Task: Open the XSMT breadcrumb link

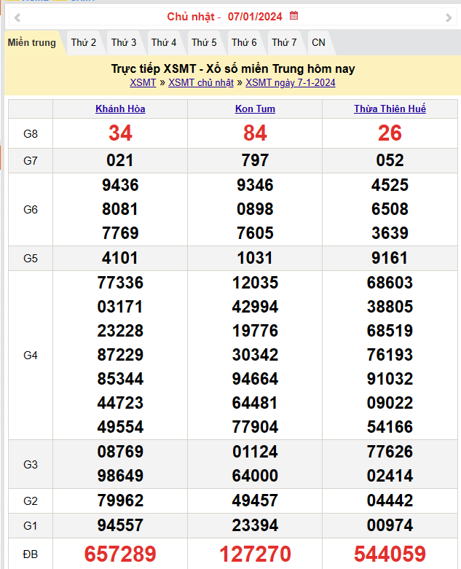Action: point(143,83)
